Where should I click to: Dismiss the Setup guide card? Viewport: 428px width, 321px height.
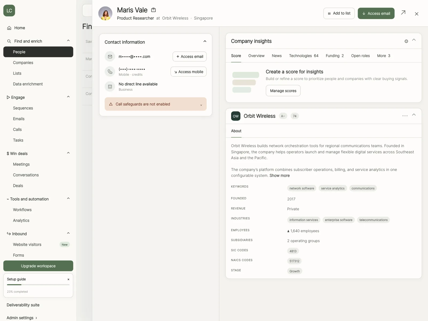(68, 279)
